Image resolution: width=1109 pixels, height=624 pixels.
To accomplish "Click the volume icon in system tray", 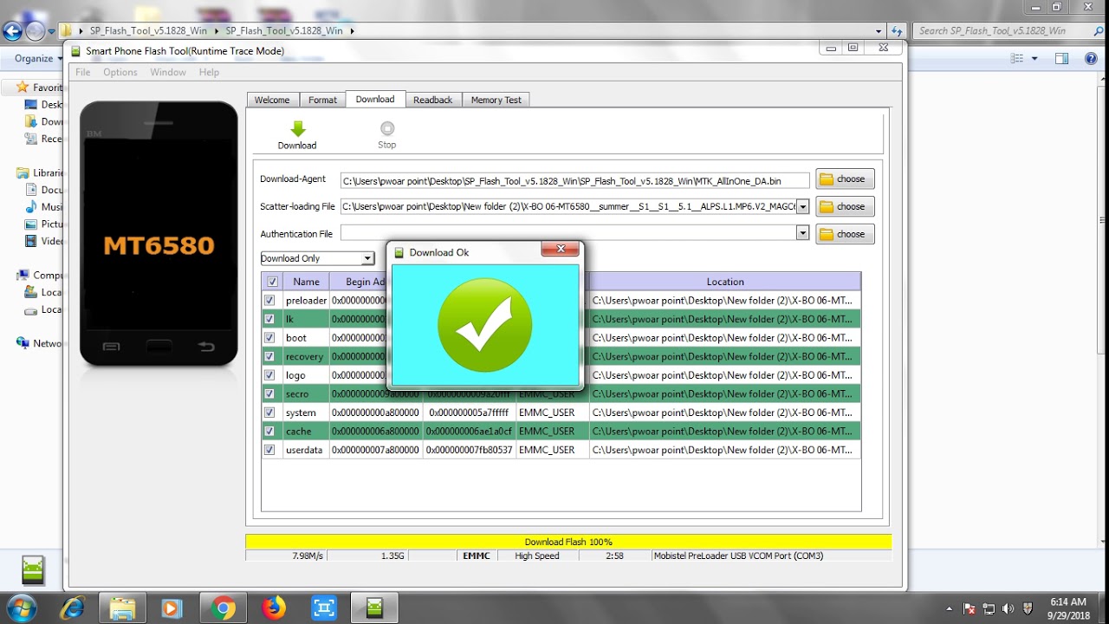I will click(1008, 608).
